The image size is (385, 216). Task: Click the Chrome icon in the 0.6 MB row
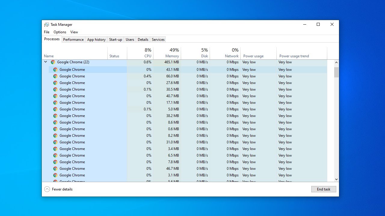[55, 129]
